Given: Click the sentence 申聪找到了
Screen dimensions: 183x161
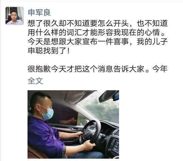Looking at the screenshot, I should pyautogui.click(x=49, y=51).
